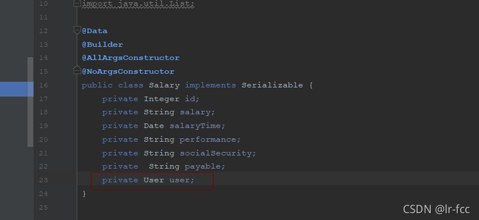Place cursor on class name Salary
This screenshot has height=220, width=479.
(164, 85)
